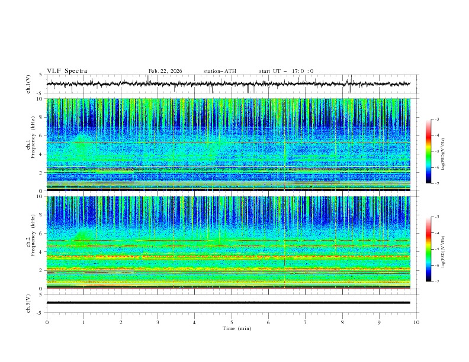Viewport: 469px width, 362px height.
Task: Click the ch.1 waveform trace panel
Action: pos(232,84)
